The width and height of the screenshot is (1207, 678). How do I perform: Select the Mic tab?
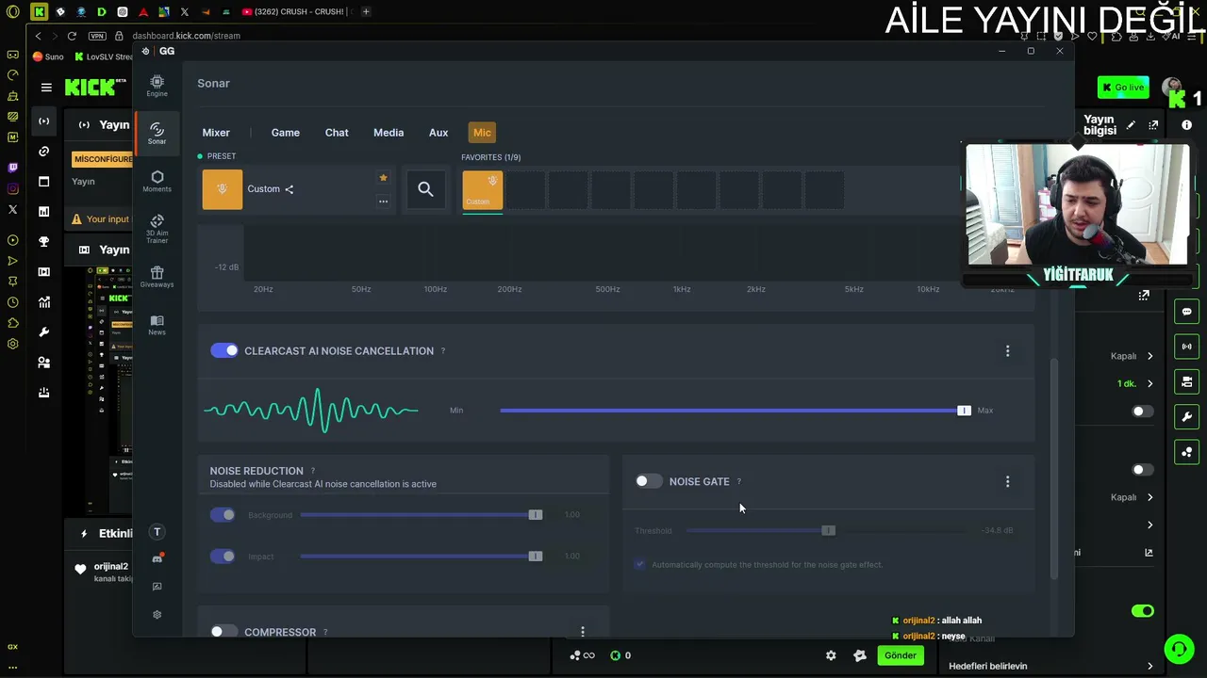(482, 133)
